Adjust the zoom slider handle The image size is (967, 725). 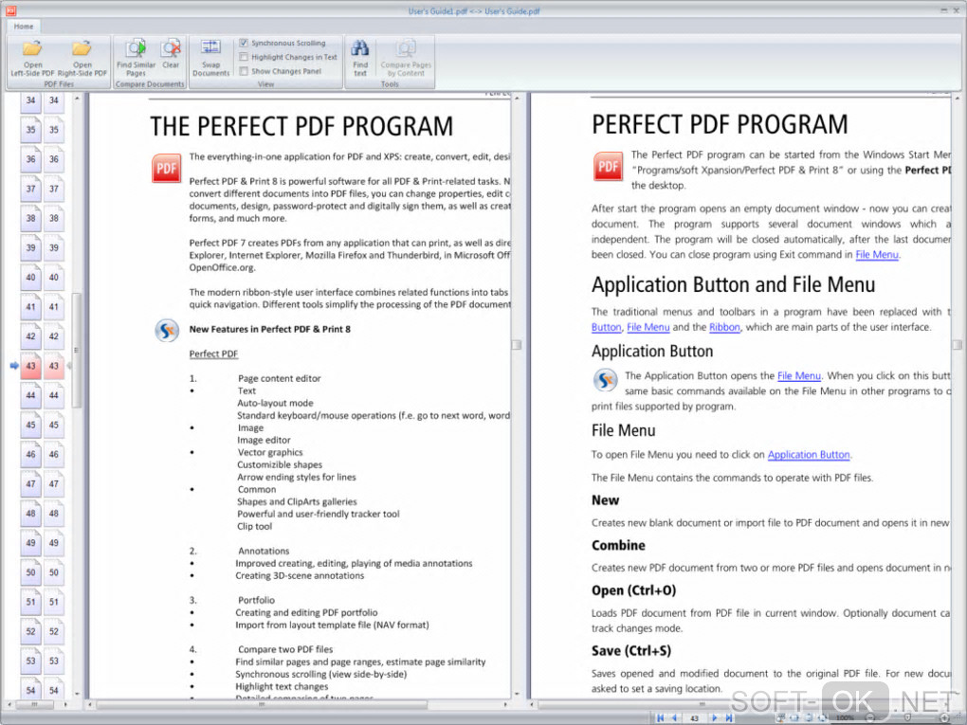coord(907,717)
